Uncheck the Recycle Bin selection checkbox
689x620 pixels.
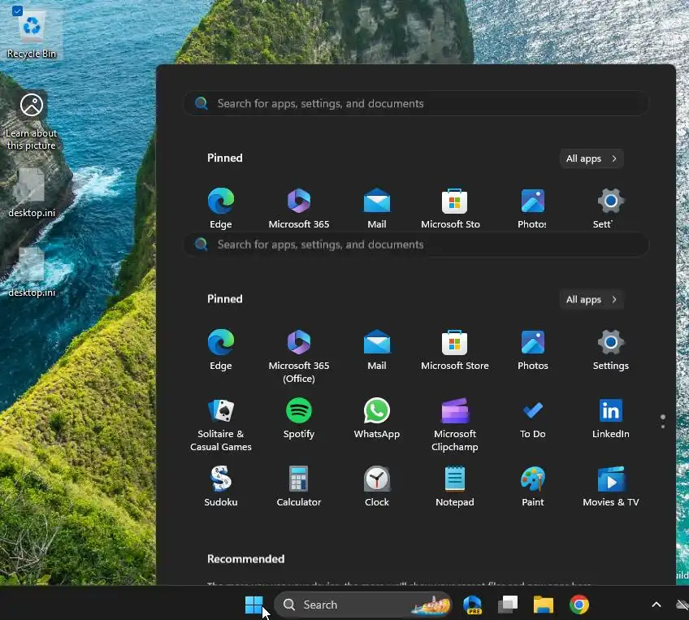point(17,11)
